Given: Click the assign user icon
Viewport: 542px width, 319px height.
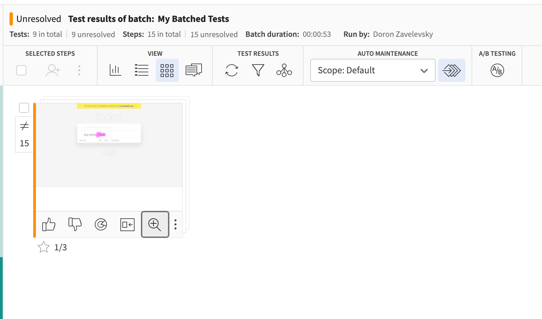Looking at the screenshot, I should click(53, 70).
